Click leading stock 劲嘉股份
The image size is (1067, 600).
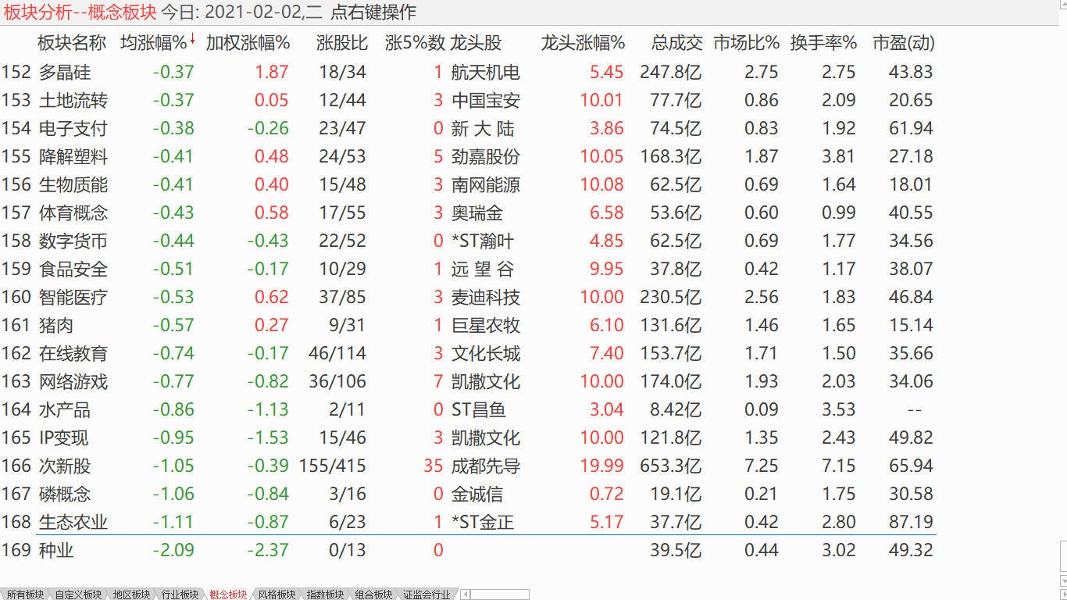click(x=486, y=156)
